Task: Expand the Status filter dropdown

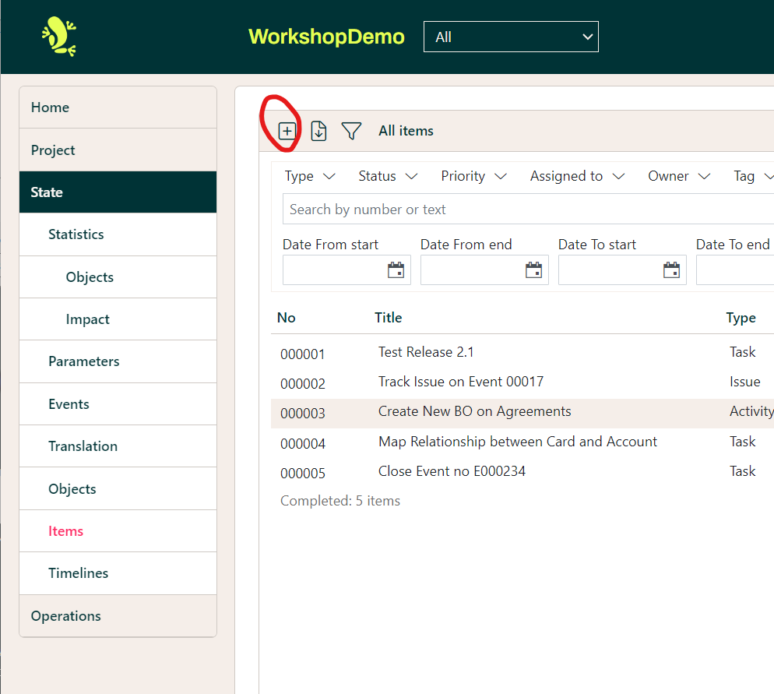Action: pyautogui.click(x=387, y=176)
